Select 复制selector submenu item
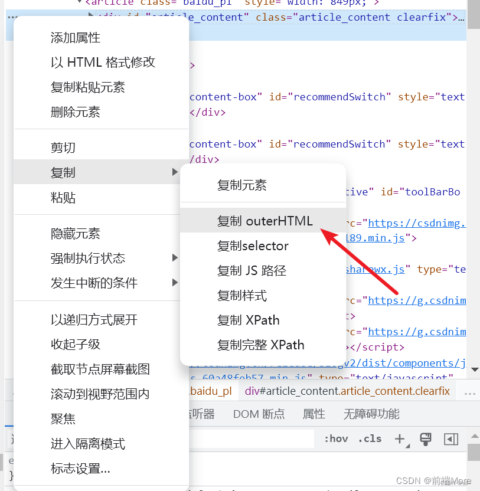This screenshot has width=480, height=491. pos(263,246)
